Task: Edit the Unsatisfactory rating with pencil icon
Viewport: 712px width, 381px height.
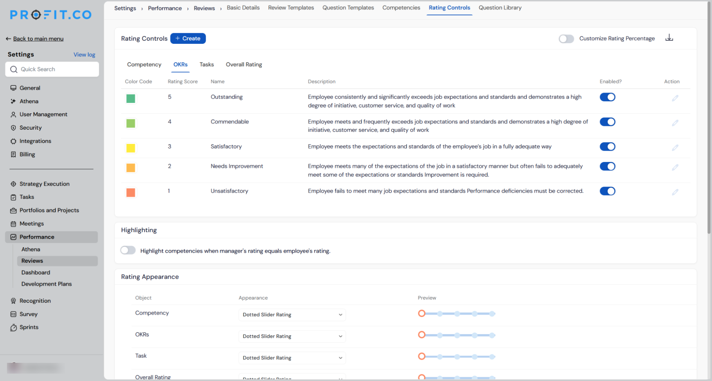Action: (x=675, y=192)
